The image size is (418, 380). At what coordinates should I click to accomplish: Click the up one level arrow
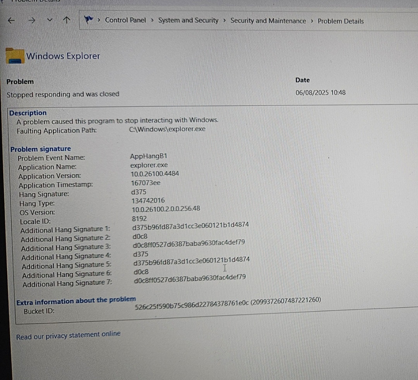(x=66, y=20)
